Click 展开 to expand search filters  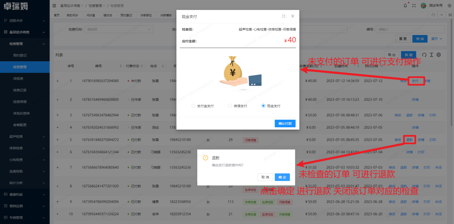pos(436,39)
